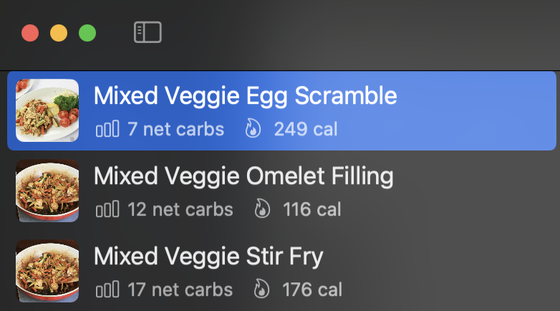Viewport: 560px width, 311px height.
Task: Click the flame calorie icon beside 176 cal
Action: [x=261, y=289]
